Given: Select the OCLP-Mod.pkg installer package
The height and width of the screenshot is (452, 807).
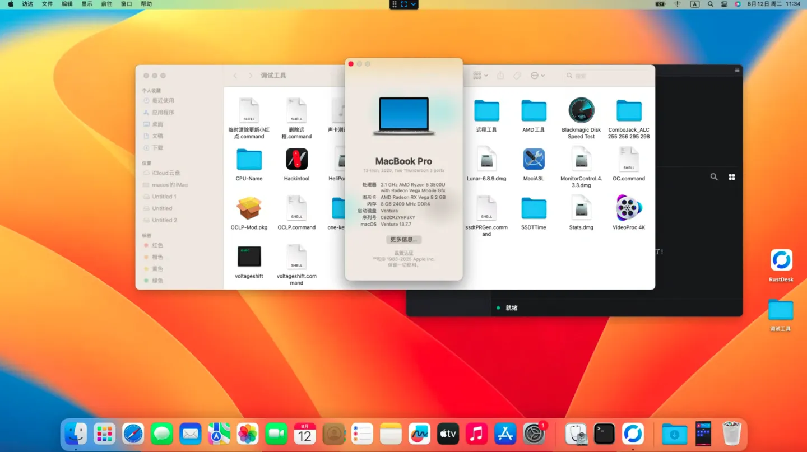Looking at the screenshot, I should point(249,208).
